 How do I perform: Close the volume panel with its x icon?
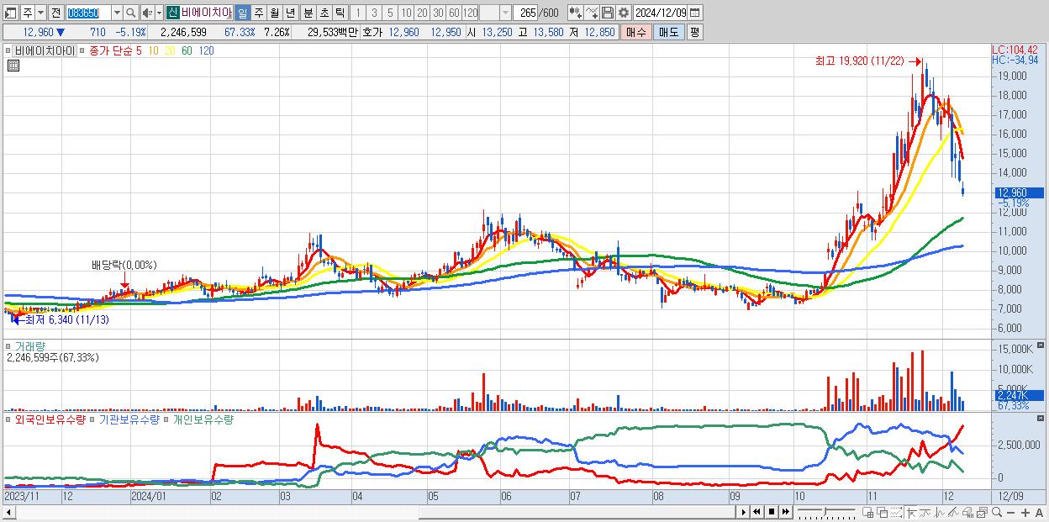pos(1041,345)
